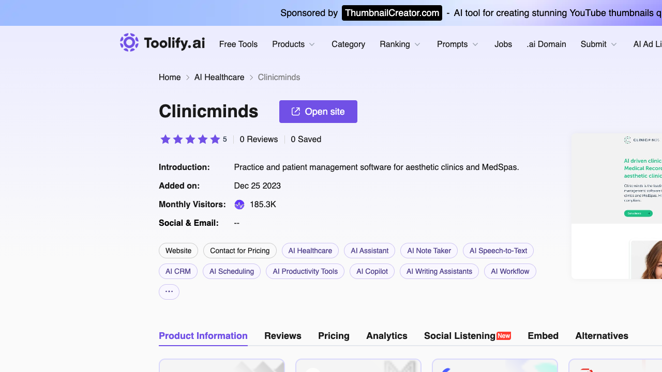This screenshot has height=372, width=662.
Task: Click the Open site button
Action: click(x=318, y=112)
